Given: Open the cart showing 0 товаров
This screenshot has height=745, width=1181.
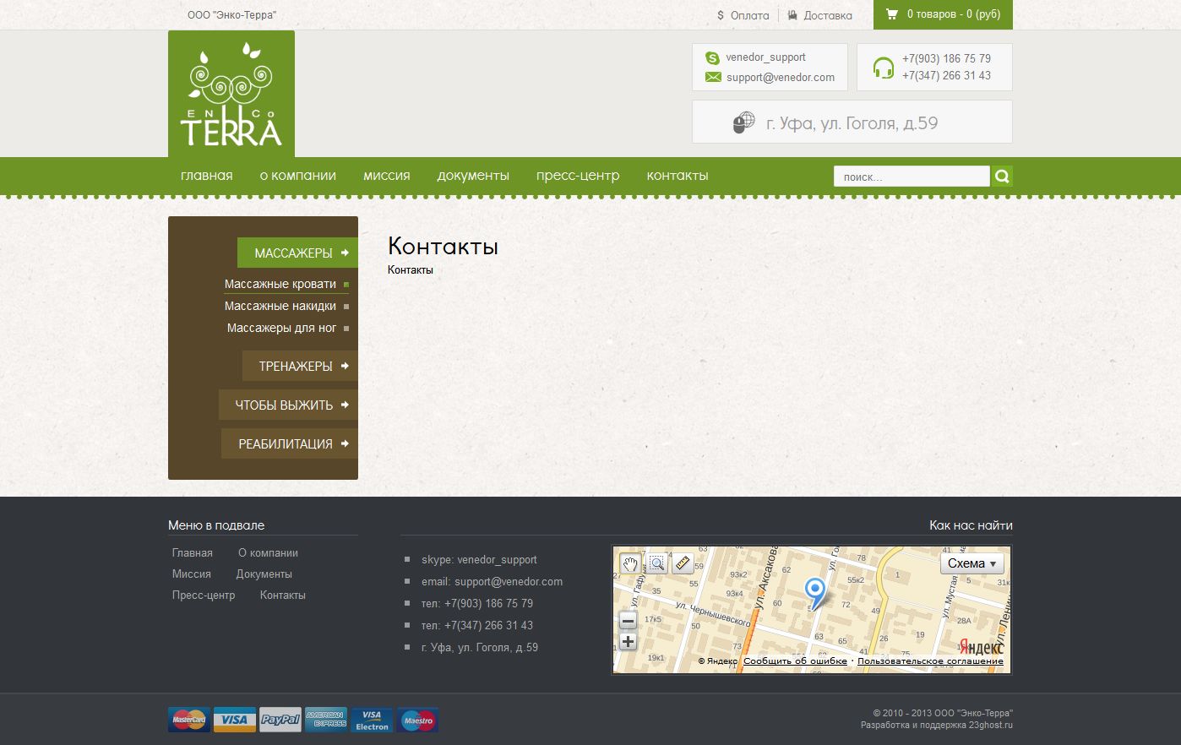Looking at the screenshot, I should 943,14.
